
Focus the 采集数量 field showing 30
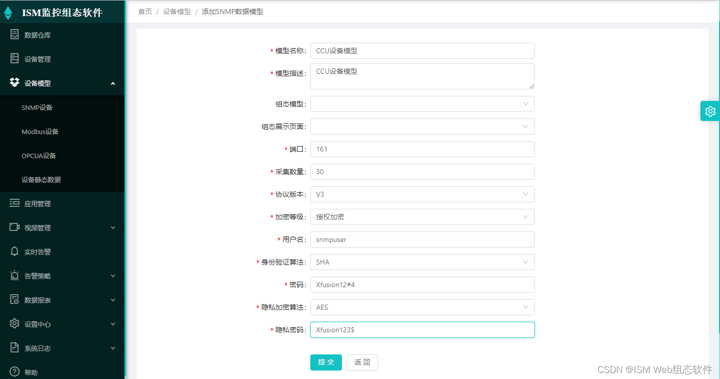pos(422,172)
